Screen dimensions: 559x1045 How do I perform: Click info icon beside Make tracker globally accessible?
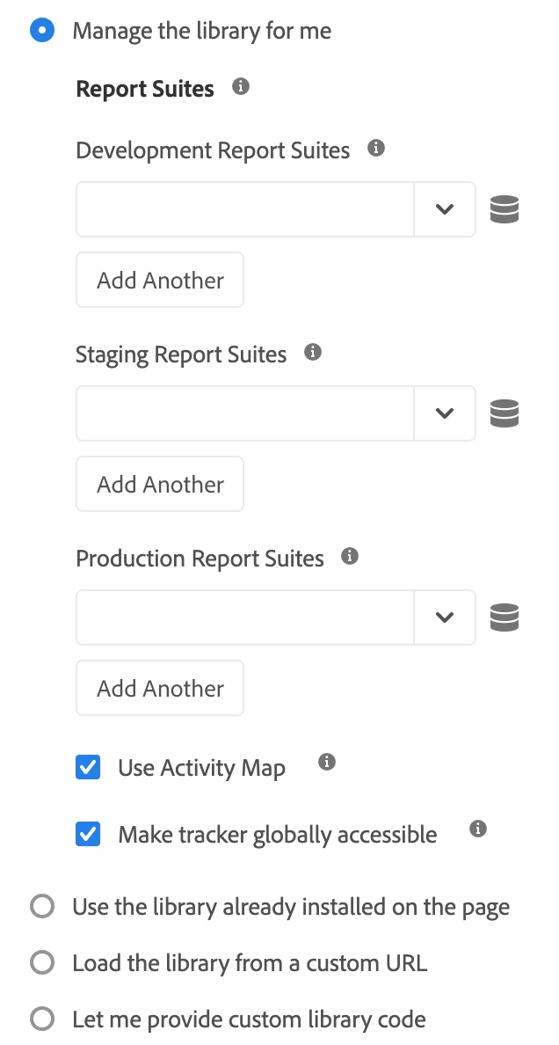coord(478,829)
